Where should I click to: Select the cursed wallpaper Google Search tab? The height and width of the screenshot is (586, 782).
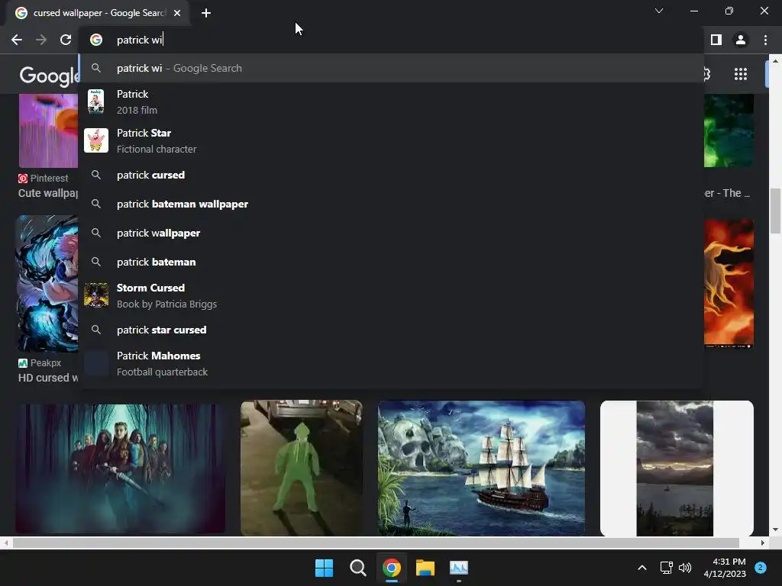pos(99,13)
